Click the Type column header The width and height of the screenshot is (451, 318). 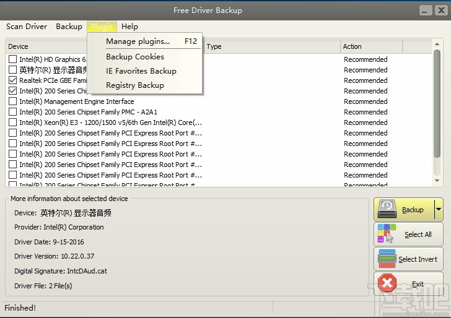[272, 46]
